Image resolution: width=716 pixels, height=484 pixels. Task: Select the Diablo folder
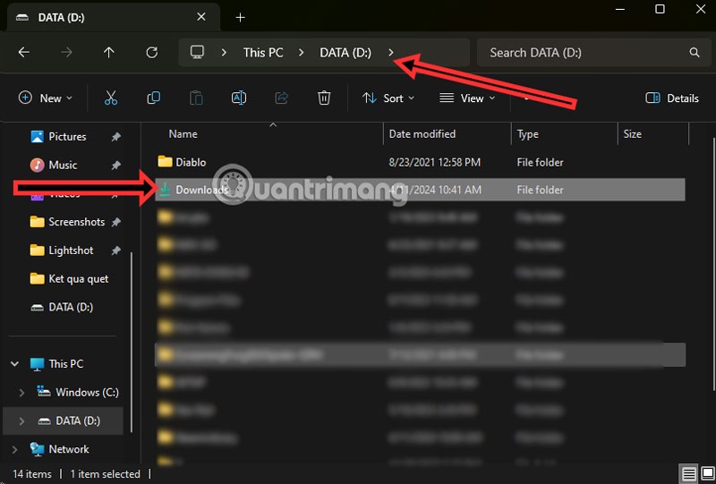(190, 162)
